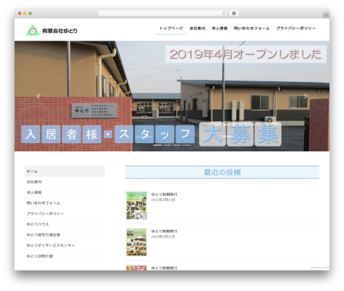The image size is (344, 291).
Task: Advance to the next slide with the right arrow
Action: [x=305, y=96]
